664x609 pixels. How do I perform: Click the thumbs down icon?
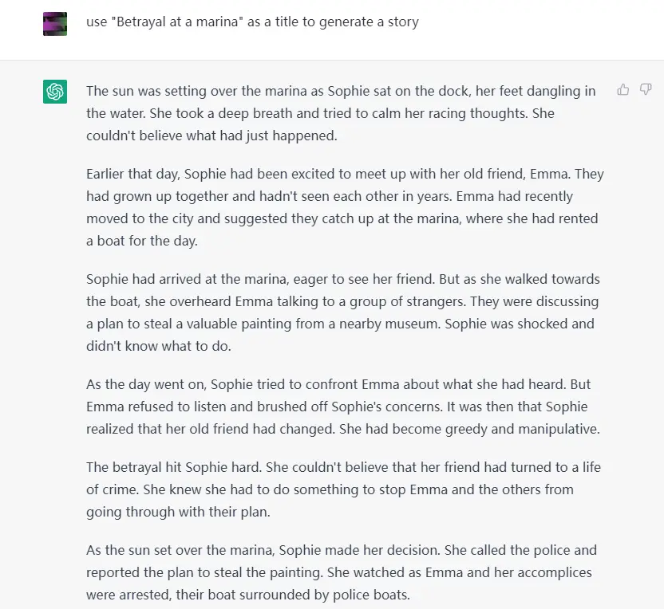(x=646, y=89)
